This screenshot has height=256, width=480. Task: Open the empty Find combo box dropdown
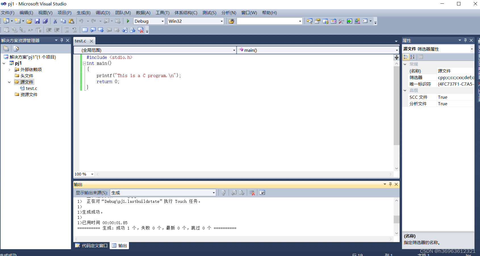tap(300, 21)
